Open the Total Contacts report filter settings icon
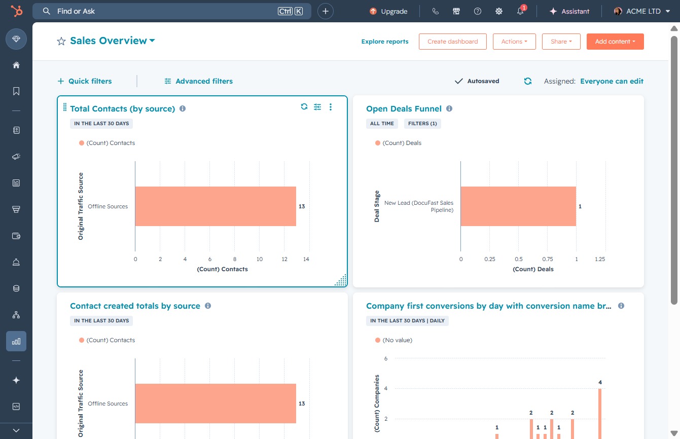The image size is (680, 439). pos(317,106)
